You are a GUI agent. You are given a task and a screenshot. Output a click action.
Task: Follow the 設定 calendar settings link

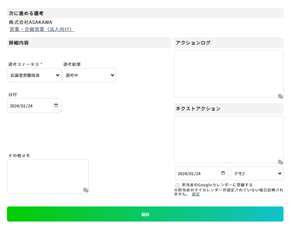click(x=196, y=194)
